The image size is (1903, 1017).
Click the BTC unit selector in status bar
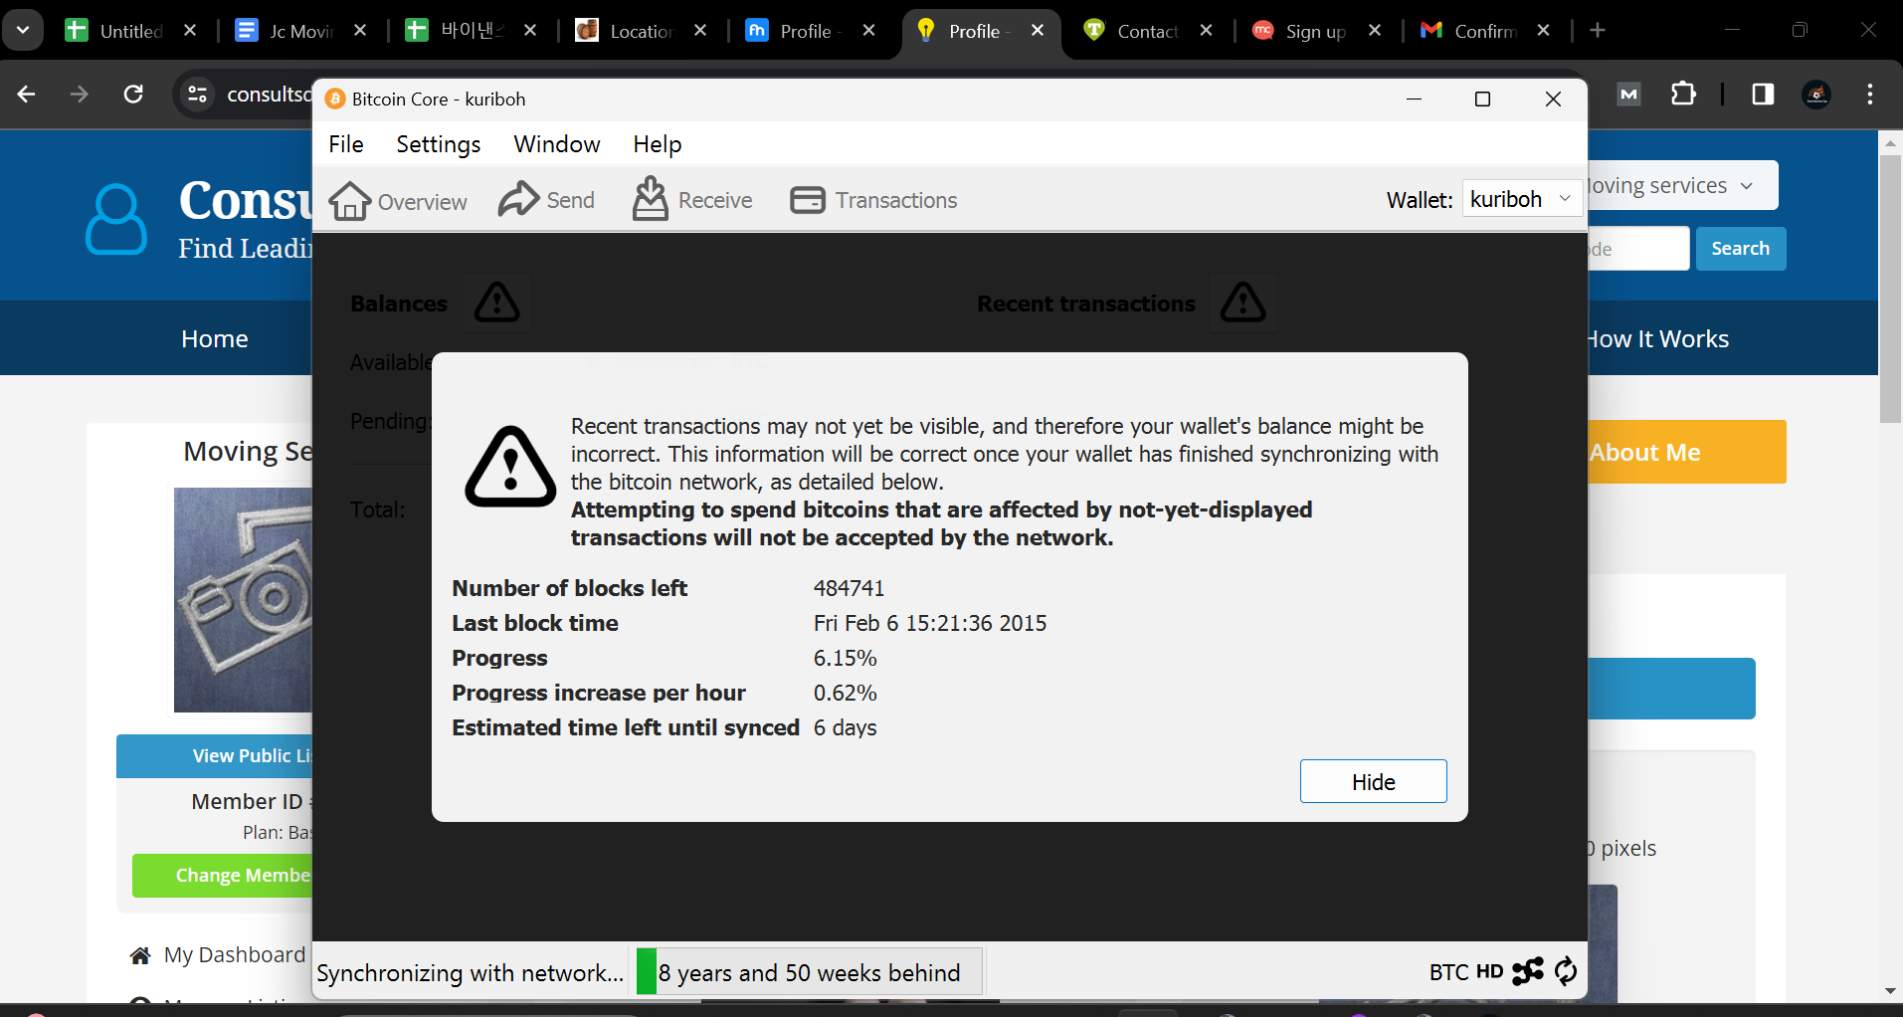pyautogui.click(x=1448, y=972)
